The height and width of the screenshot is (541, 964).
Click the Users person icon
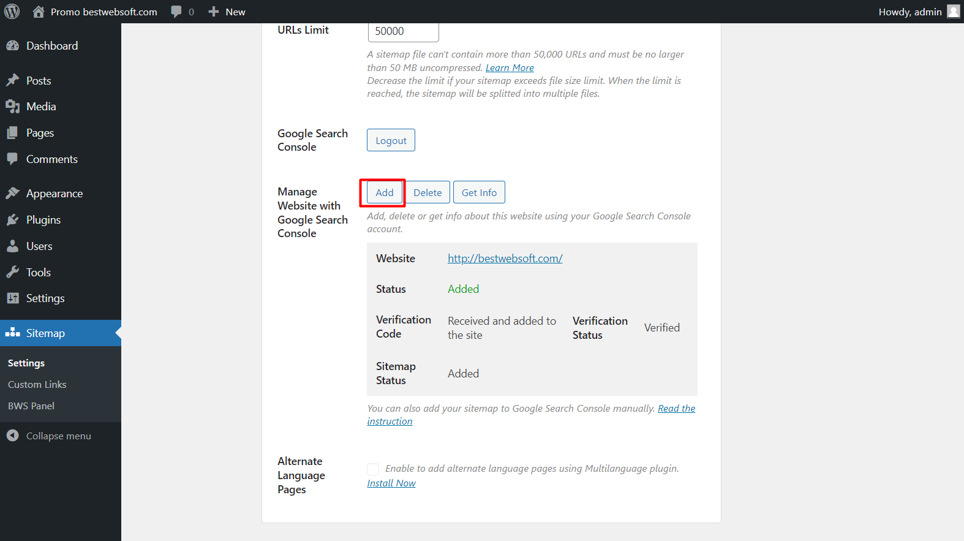pyautogui.click(x=13, y=246)
